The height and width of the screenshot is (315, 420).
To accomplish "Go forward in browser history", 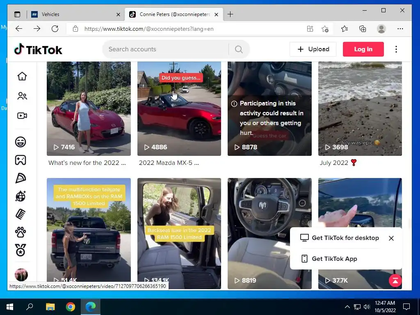I will pos(37,29).
